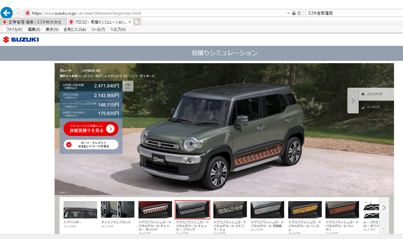Viewport: 403px width, 239px height.
Task: Select インテリア view option
Action: [x=376, y=107]
